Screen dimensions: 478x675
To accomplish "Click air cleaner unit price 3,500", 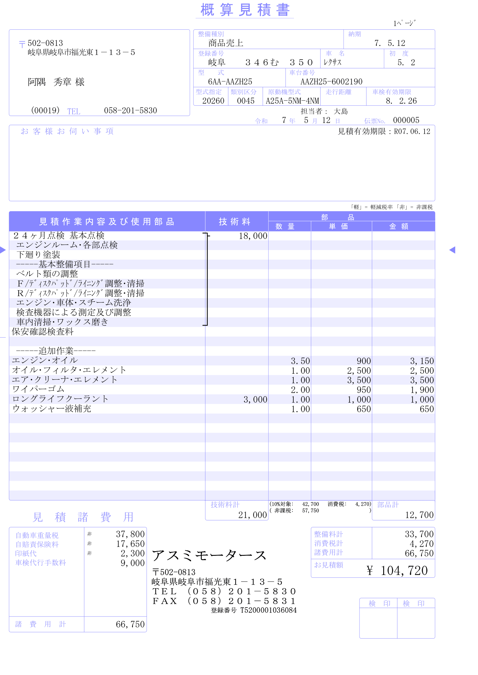I will (359, 380).
